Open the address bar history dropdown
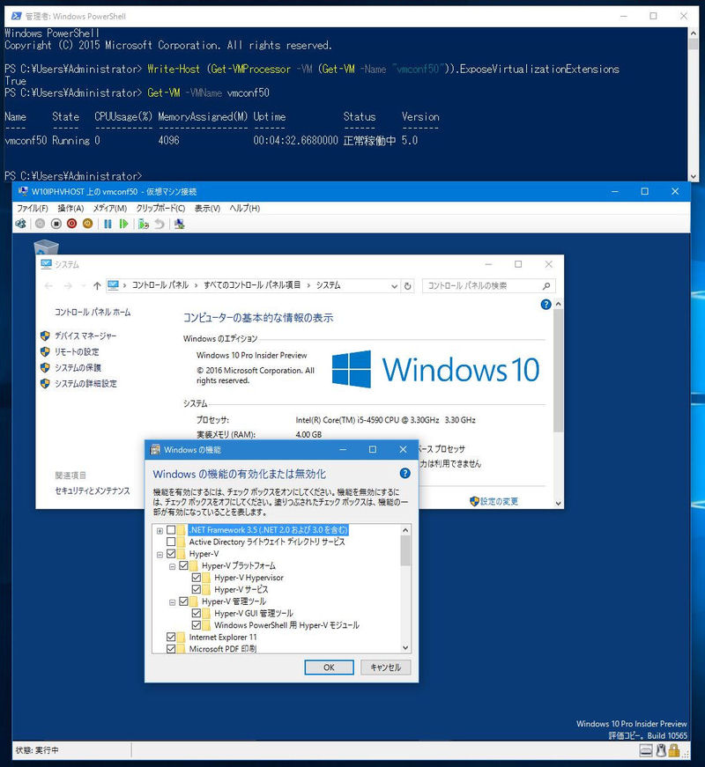The width and height of the screenshot is (705, 767). coord(394,286)
